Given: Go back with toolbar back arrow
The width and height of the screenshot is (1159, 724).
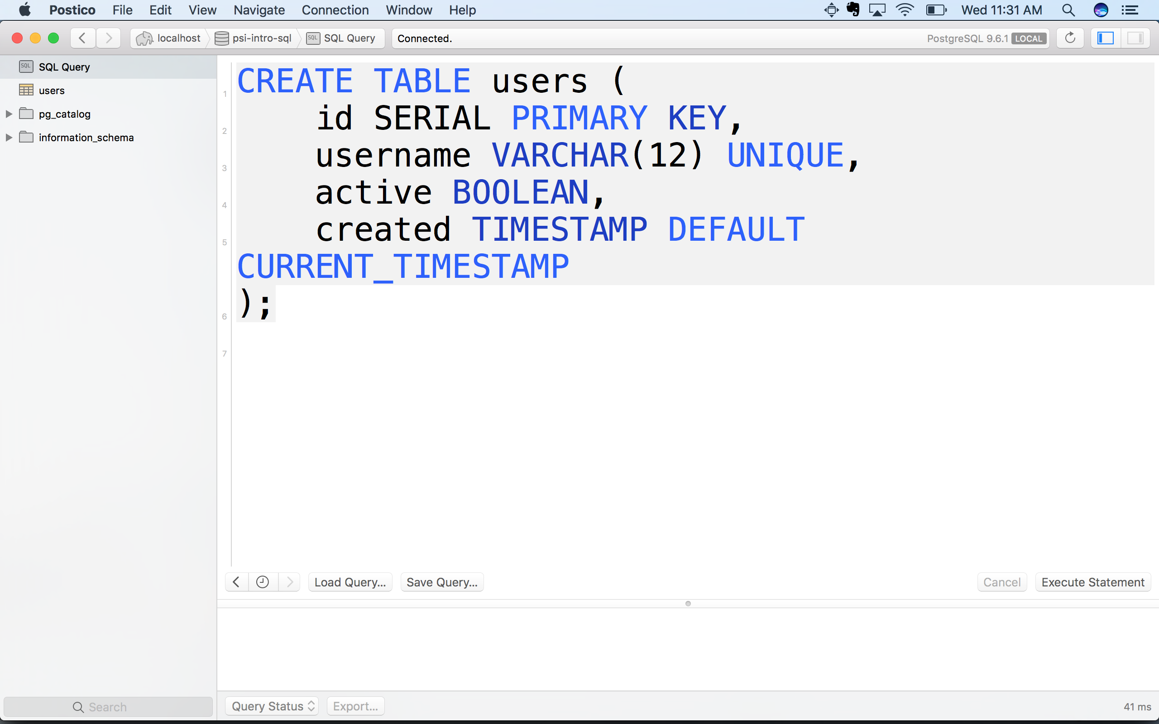Looking at the screenshot, I should pyautogui.click(x=82, y=38).
